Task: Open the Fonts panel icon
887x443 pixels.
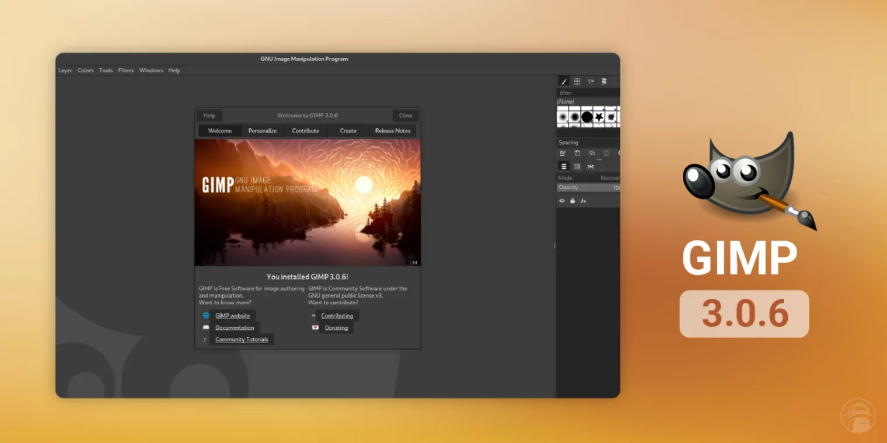Action: click(x=592, y=82)
